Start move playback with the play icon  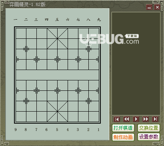pos(136,119)
